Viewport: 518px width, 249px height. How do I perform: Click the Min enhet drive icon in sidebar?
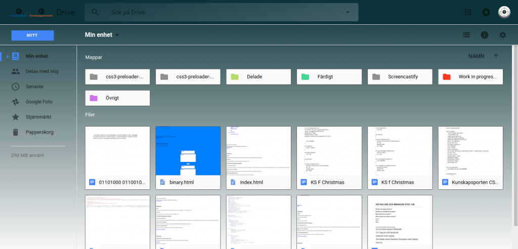16,56
